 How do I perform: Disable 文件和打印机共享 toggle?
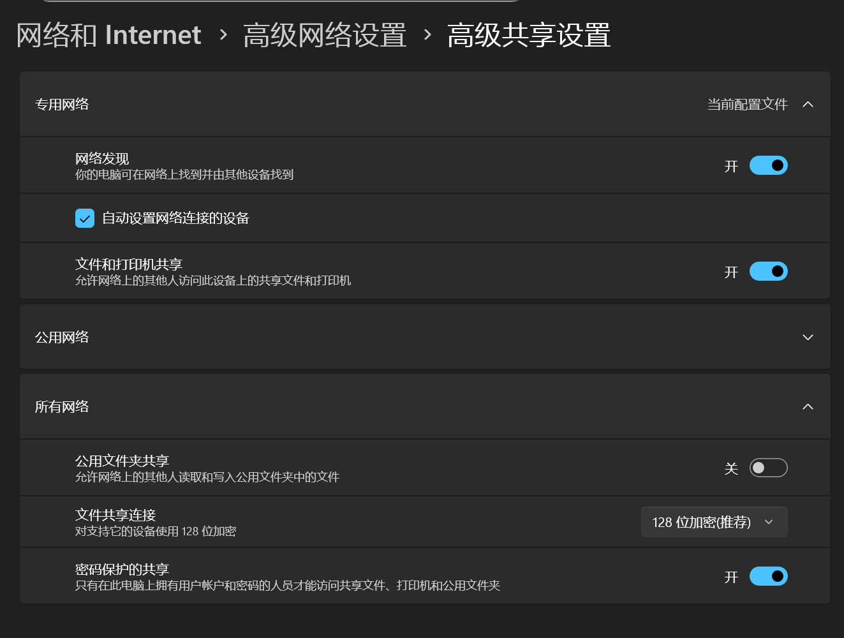(x=768, y=272)
